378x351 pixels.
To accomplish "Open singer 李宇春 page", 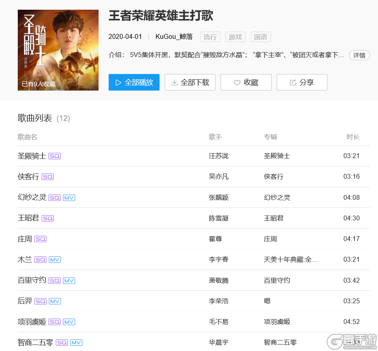I will point(218,259).
